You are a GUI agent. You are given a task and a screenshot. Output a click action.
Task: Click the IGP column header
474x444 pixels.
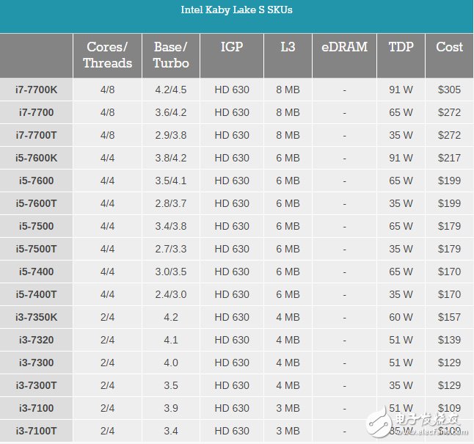pos(232,47)
